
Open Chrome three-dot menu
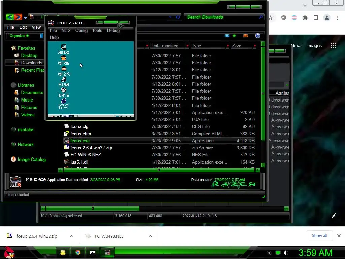pos(338,18)
